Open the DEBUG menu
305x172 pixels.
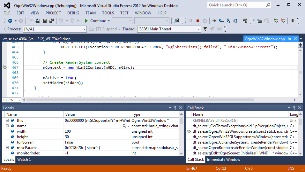click(x=73, y=13)
